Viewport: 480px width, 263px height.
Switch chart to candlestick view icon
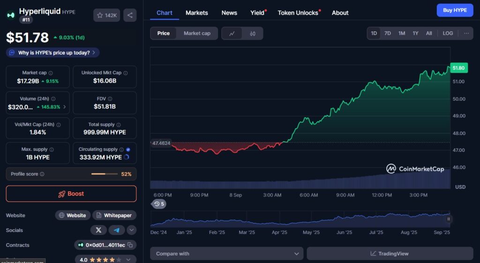(253, 33)
